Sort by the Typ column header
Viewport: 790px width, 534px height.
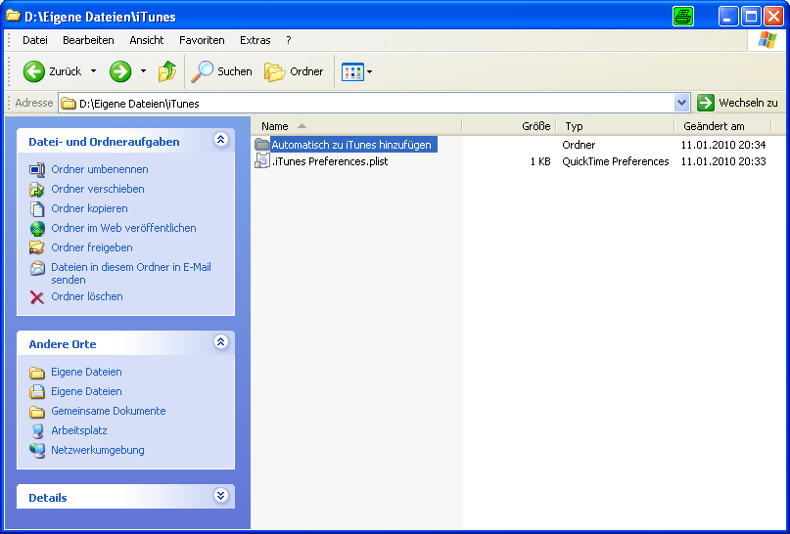[615, 126]
